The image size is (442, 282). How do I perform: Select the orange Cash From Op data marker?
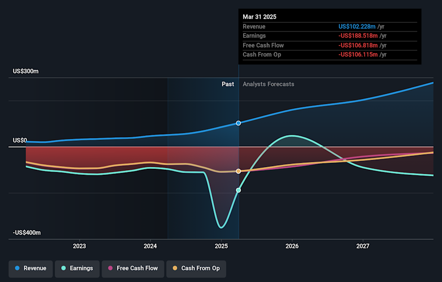[x=238, y=171]
